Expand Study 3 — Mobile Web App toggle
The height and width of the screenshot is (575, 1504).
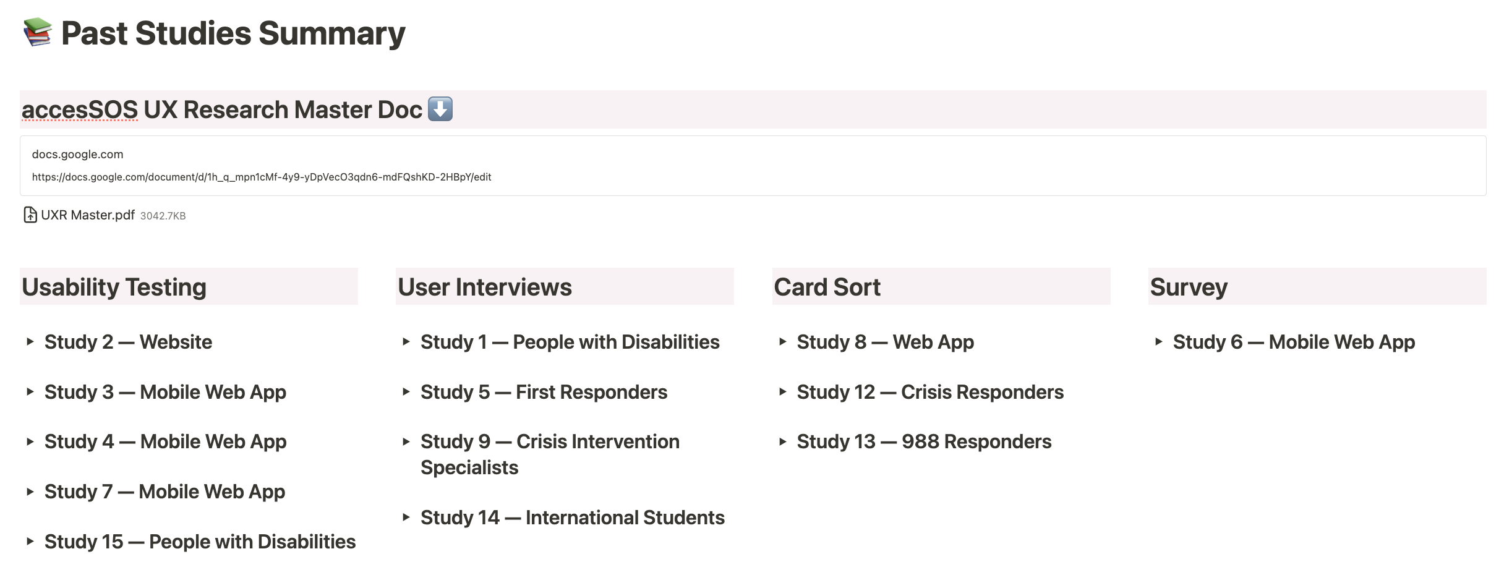30,391
